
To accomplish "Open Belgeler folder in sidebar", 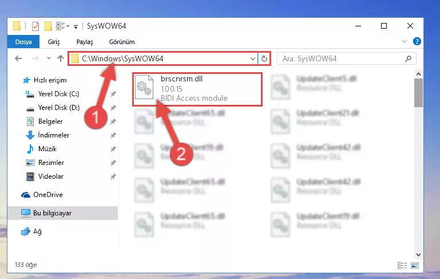I will pos(50,121).
